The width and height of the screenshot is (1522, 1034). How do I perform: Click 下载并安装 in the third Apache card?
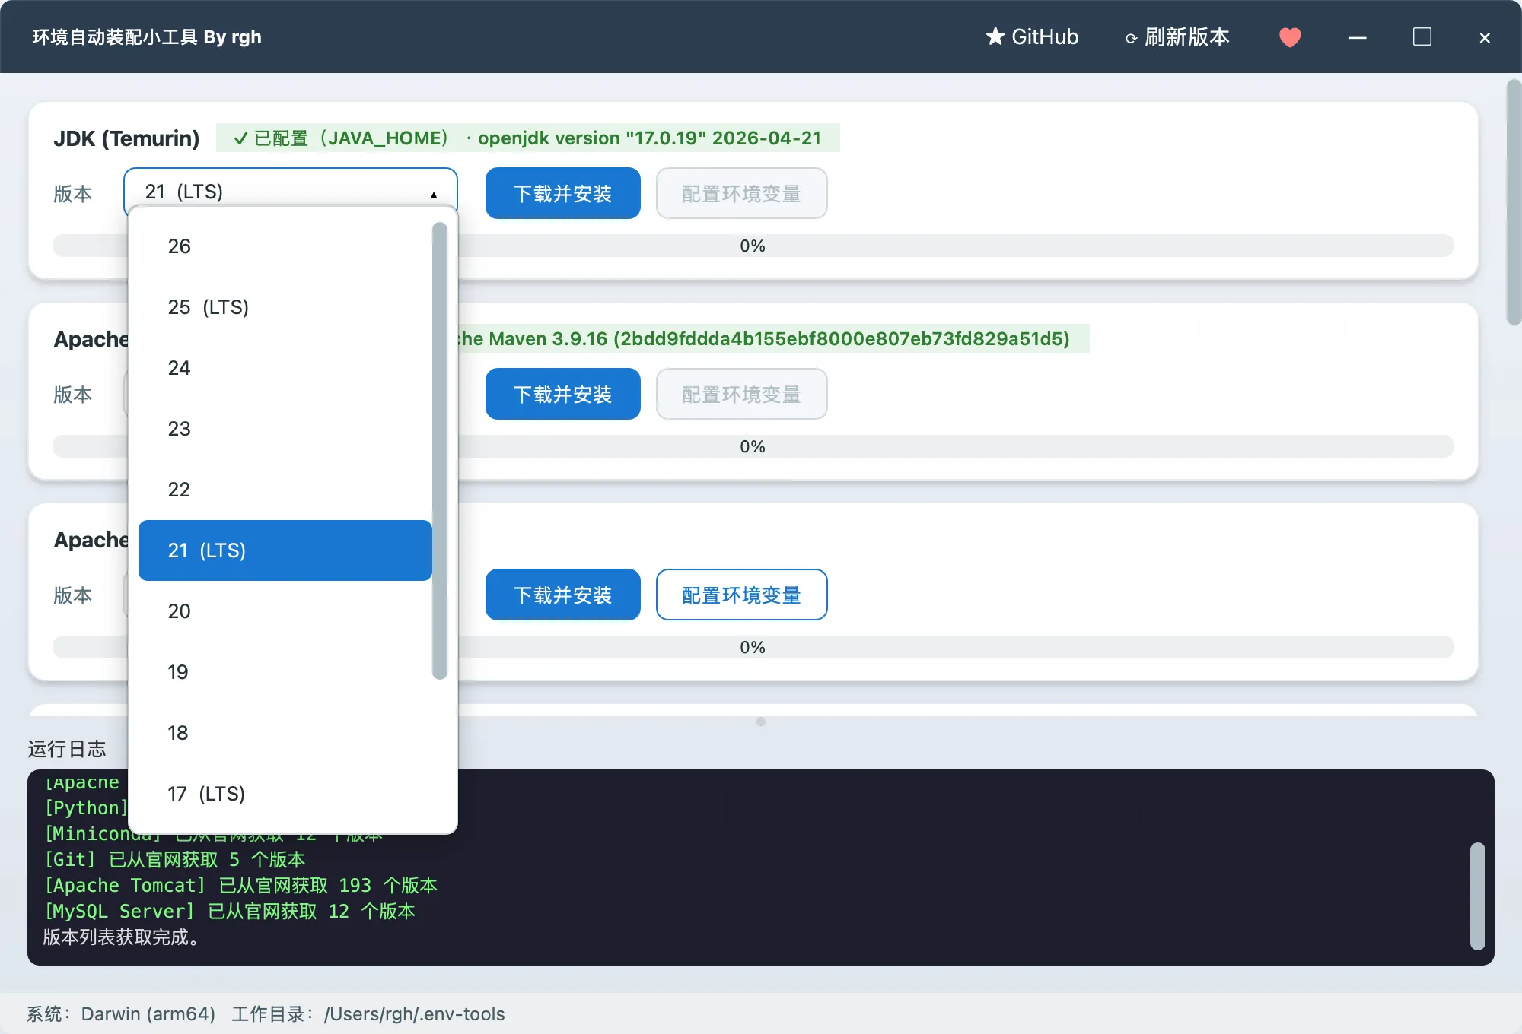563,595
